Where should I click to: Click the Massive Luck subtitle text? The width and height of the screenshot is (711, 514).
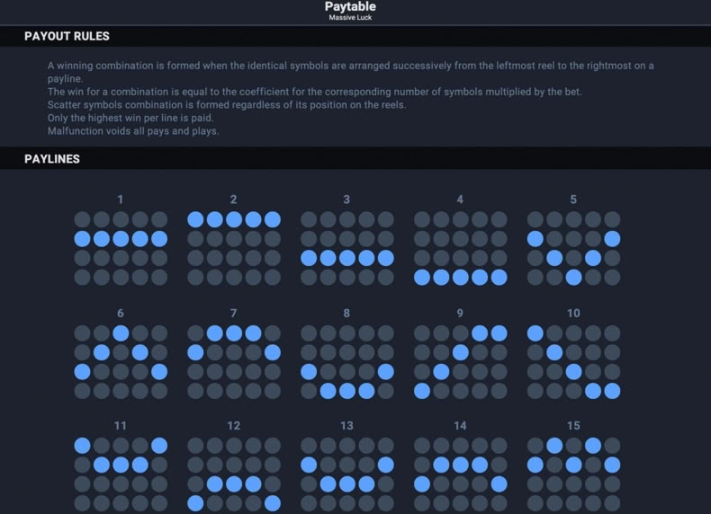(x=350, y=18)
